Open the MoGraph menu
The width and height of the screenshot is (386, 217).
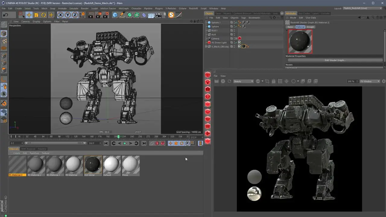tap(123, 8)
